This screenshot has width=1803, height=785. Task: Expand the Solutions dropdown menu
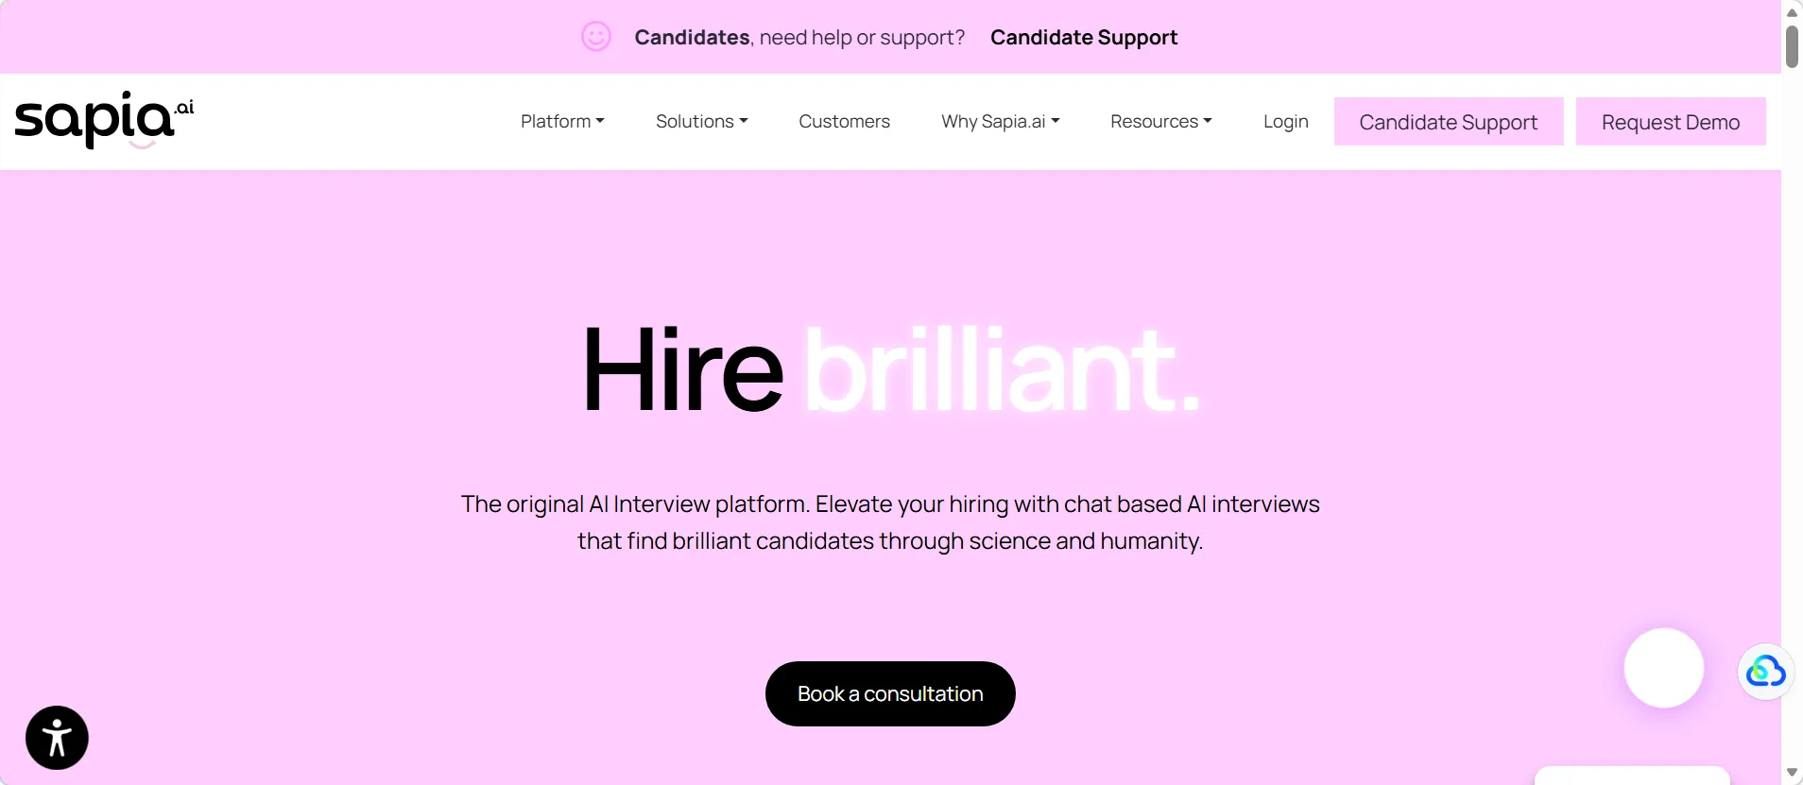click(x=701, y=121)
